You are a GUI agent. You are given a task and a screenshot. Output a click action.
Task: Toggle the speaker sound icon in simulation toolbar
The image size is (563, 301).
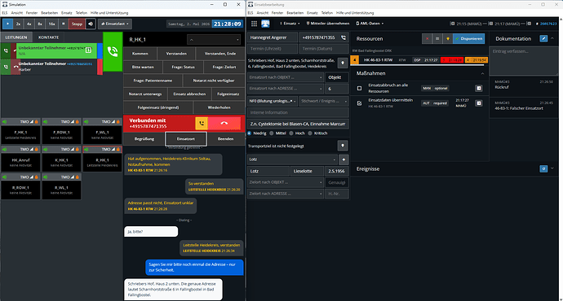[91, 24]
